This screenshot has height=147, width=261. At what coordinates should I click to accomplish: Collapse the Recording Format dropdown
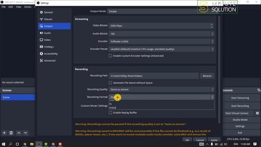[x=161, y=97]
